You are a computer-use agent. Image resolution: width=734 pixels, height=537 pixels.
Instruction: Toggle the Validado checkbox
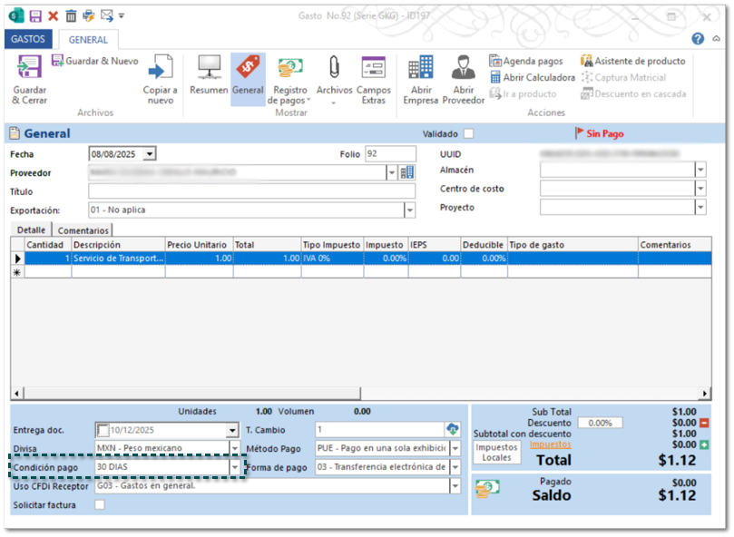468,134
